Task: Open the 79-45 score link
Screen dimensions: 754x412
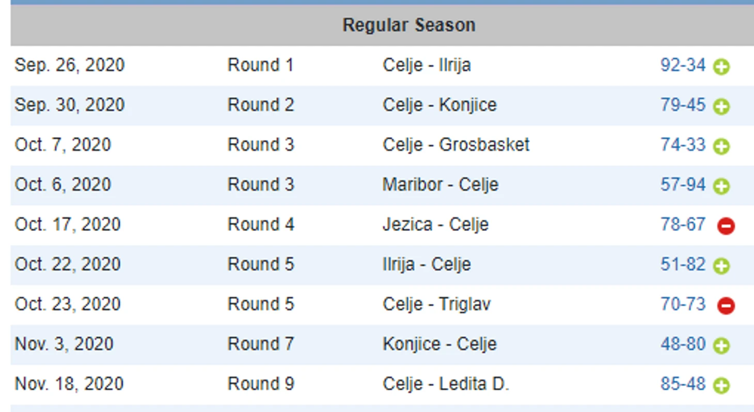Action: (682, 105)
